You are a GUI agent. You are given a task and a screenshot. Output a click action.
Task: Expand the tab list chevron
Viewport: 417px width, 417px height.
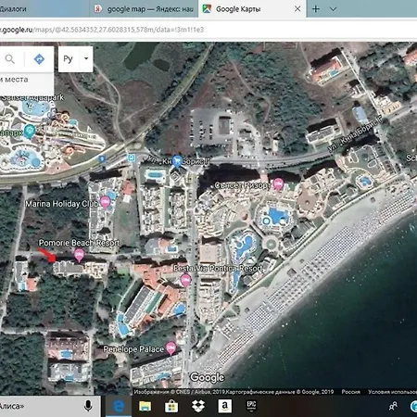coord(333,9)
